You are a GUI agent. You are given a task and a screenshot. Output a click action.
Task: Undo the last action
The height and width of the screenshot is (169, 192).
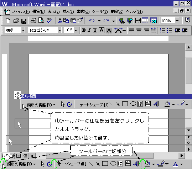92,21
